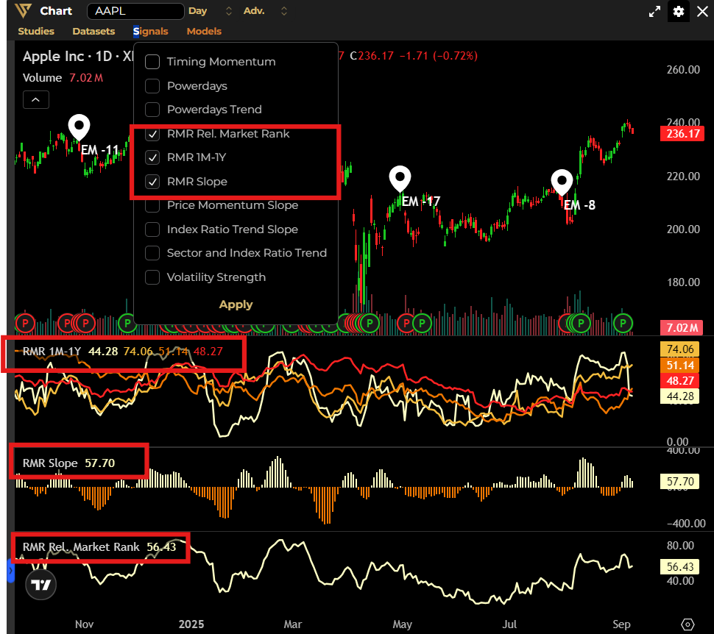
Task: Click the V logo beside Chart title
Action: point(23,10)
